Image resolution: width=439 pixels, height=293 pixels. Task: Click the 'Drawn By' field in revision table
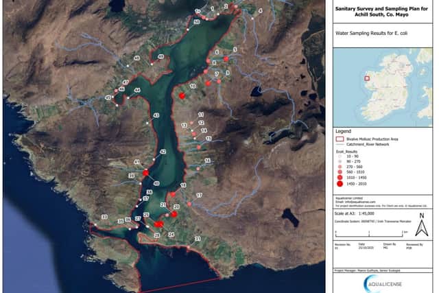click(x=390, y=246)
